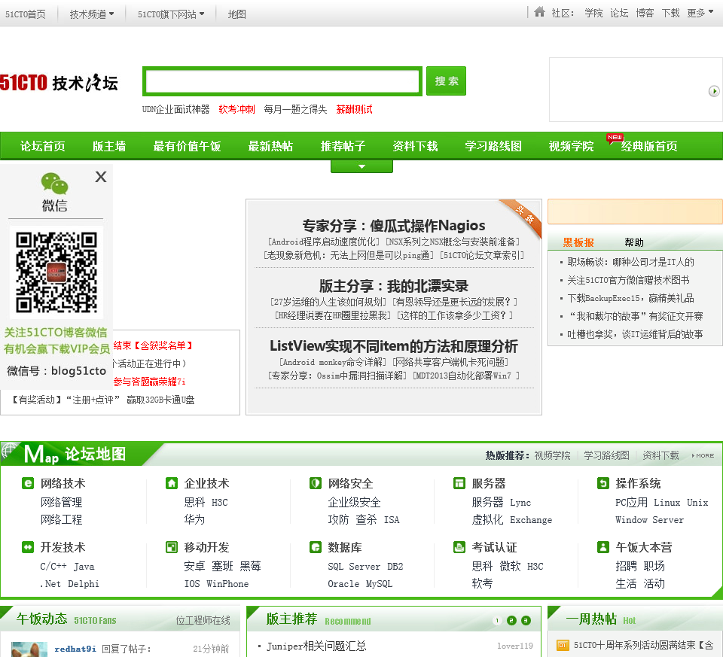
Task: Select the 黑板报 tab
Action: [578, 242]
